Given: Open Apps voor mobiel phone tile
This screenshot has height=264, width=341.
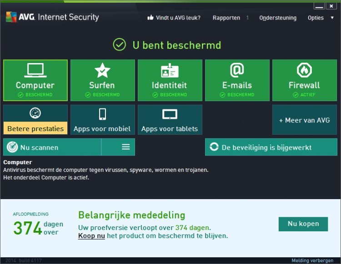Looking at the screenshot, I should tap(102, 120).
